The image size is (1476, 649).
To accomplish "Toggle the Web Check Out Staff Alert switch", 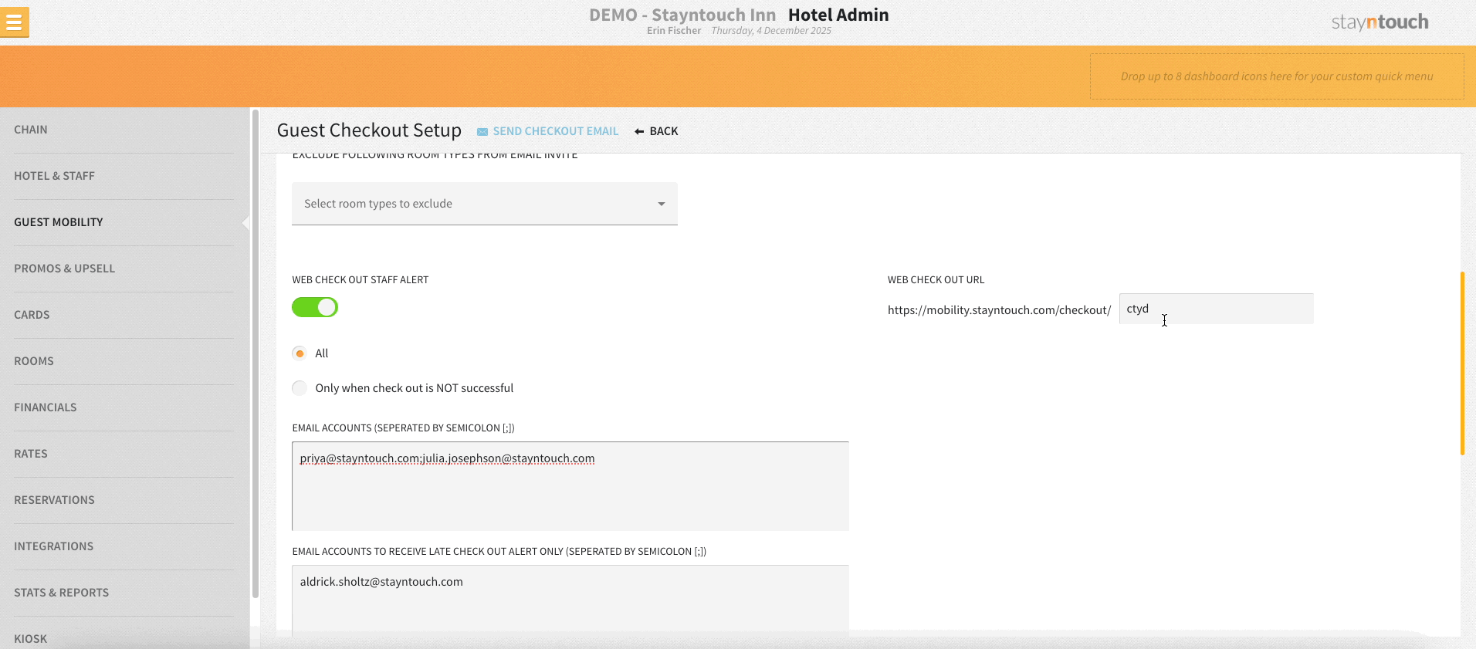I will tap(315, 307).
